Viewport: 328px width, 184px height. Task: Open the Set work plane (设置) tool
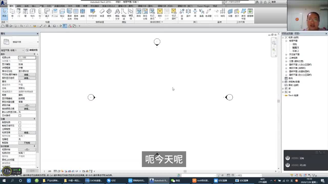click(x=230, y=13)
